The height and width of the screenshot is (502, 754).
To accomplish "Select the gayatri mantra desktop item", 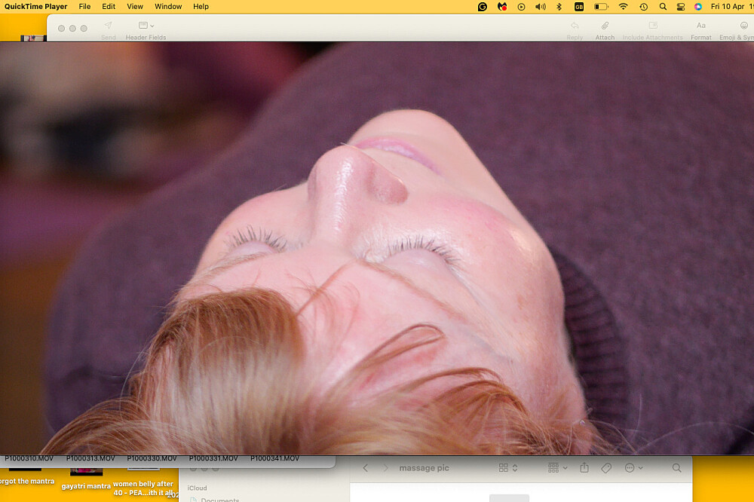I will tap(86, 486).
